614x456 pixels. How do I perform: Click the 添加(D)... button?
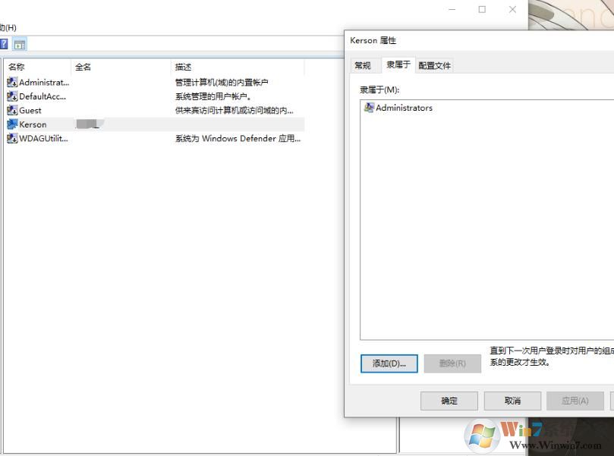(389, 363)
